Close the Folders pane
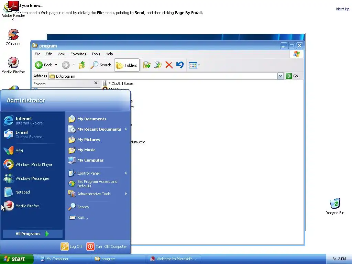 tap(96, 82)
